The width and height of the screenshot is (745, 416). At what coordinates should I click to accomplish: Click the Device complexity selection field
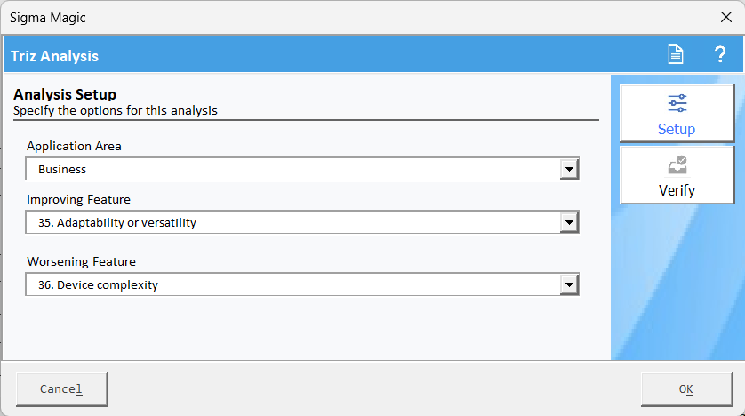tap(302, 284)
